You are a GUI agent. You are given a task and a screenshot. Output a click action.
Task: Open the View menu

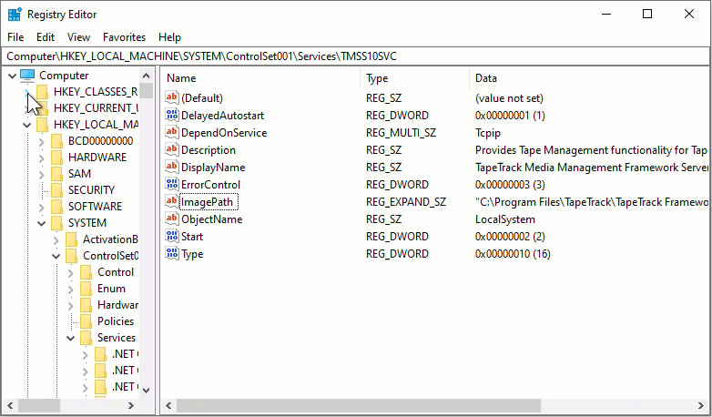[78, 37]
